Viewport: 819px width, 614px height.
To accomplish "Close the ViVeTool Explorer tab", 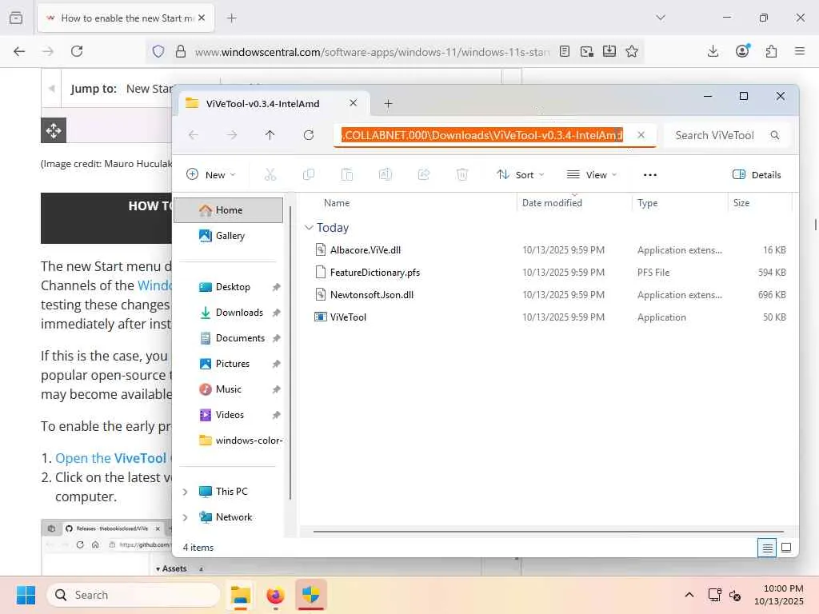I will (353, 103).
